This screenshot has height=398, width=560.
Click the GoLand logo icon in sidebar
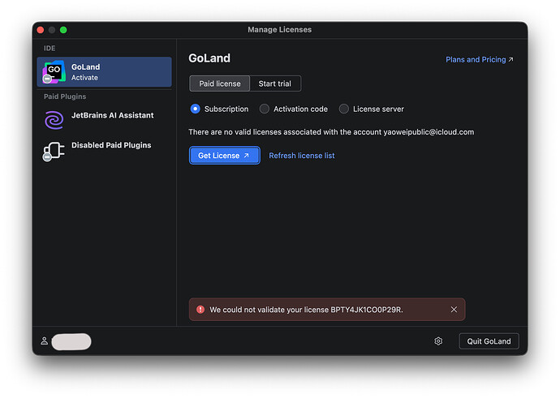click(x=54, y=71)
